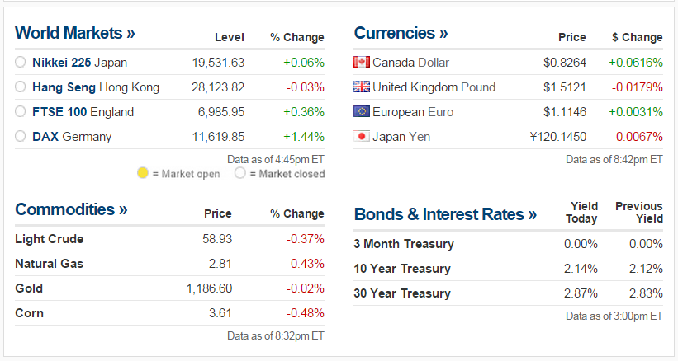Open the Commodities section heading
Image resolution: width=678 pixels, height=361 pixels.
point(71,209)
